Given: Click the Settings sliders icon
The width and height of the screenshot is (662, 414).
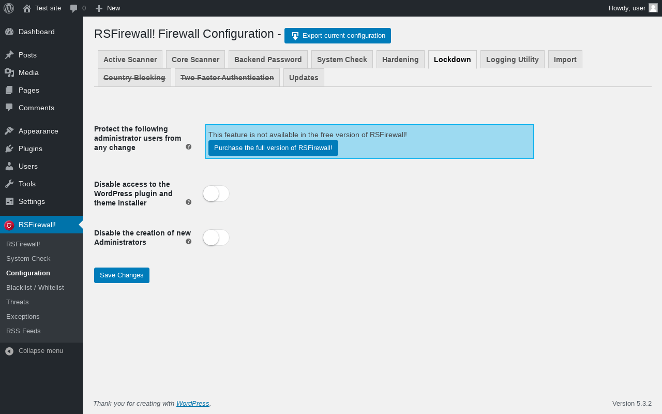Looking at the screenshot, I should (x=9, y=201).
